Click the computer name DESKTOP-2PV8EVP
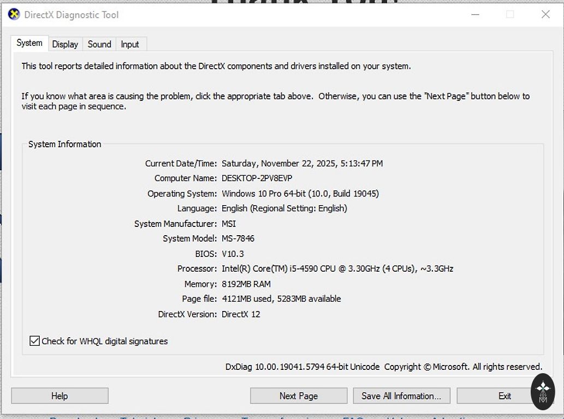Image resolution: width=564 pixels, height=419 pixels. 257,178
